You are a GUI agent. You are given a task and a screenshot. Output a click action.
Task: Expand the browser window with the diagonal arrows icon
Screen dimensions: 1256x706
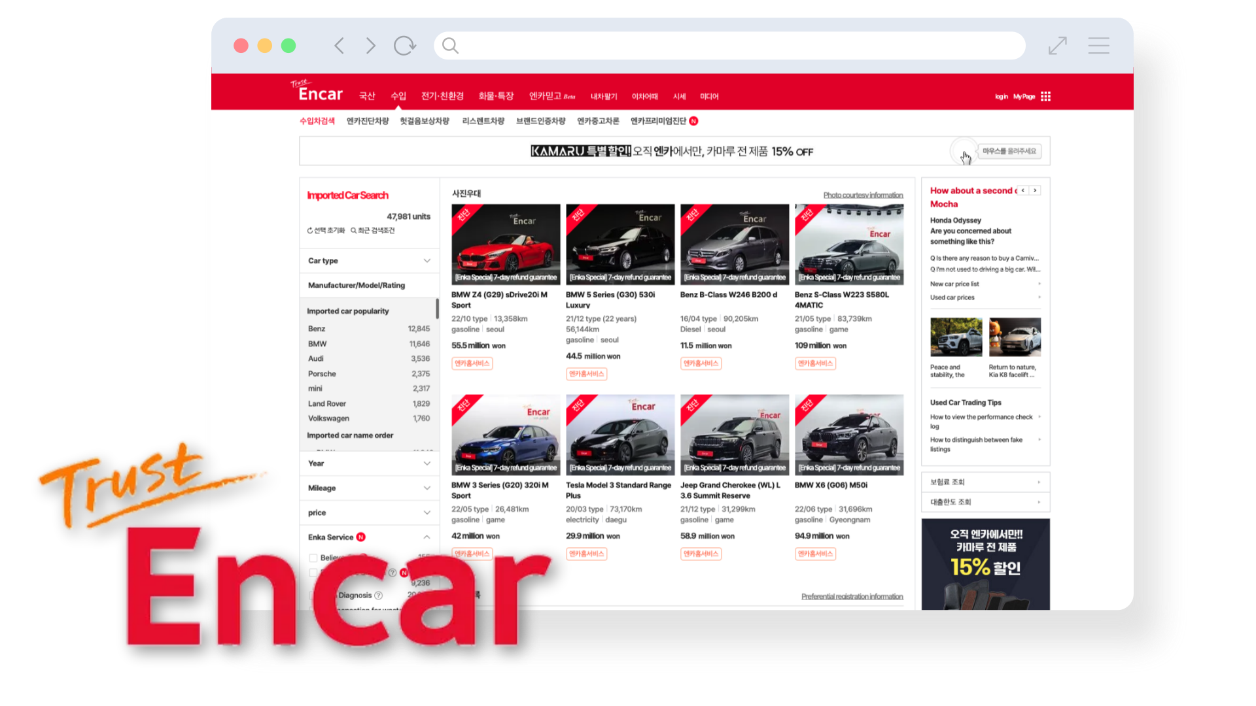coord(1057,46)
